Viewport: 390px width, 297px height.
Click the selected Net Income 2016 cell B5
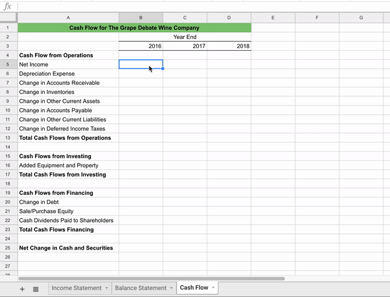point(141,64)
